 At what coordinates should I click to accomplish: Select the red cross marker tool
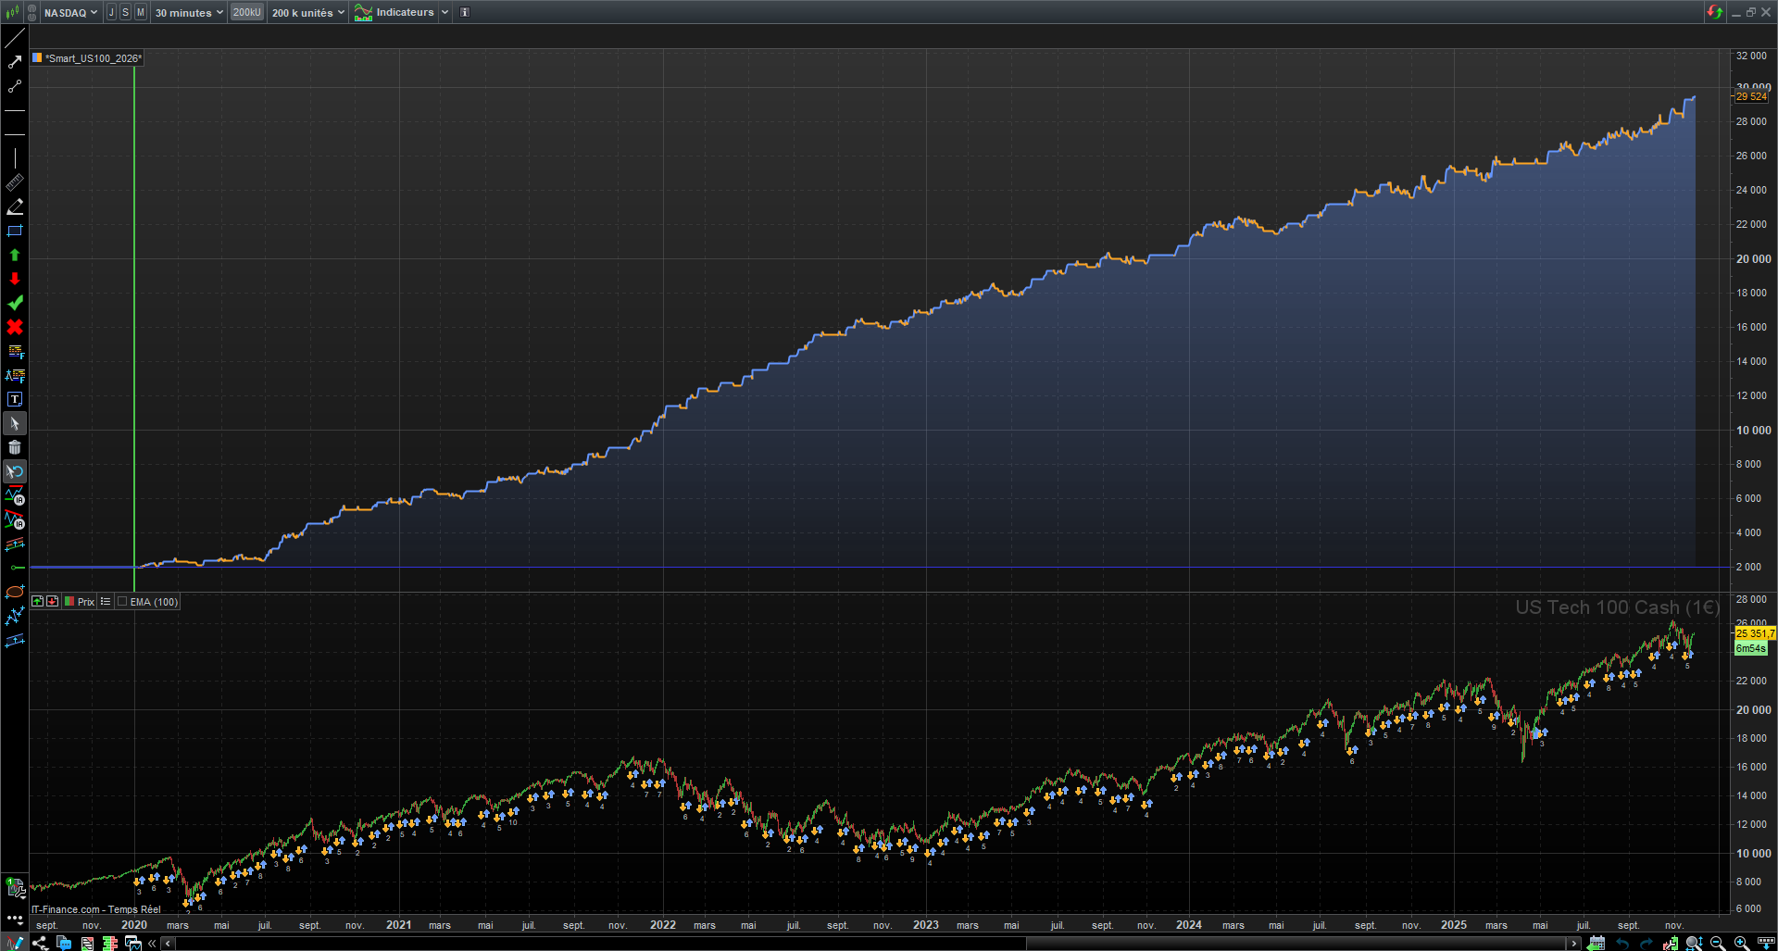(15, 327)
